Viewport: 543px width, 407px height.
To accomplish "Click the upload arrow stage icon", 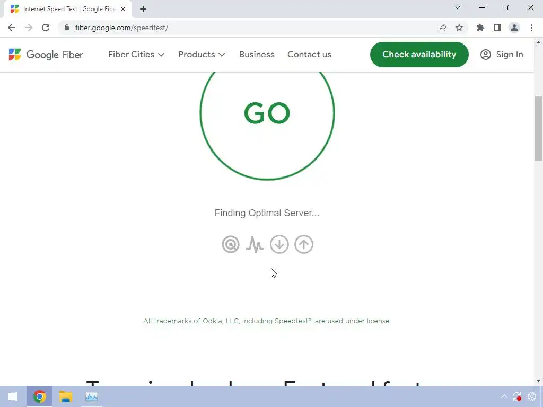I will pyautogui.click(x=304, y=244).
